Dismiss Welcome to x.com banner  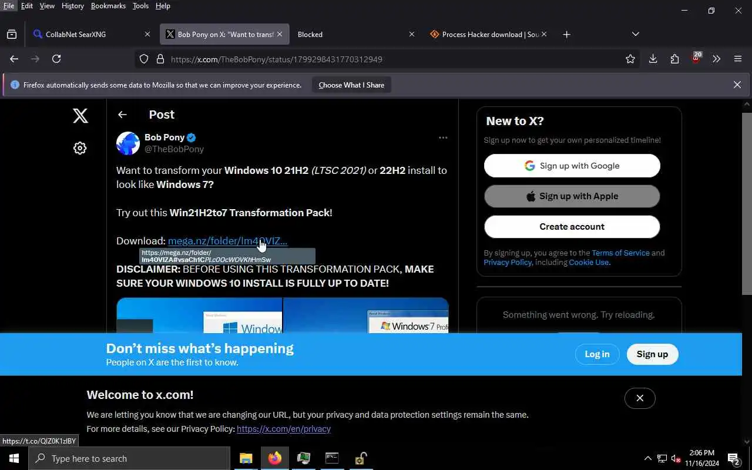pos(640,398)
